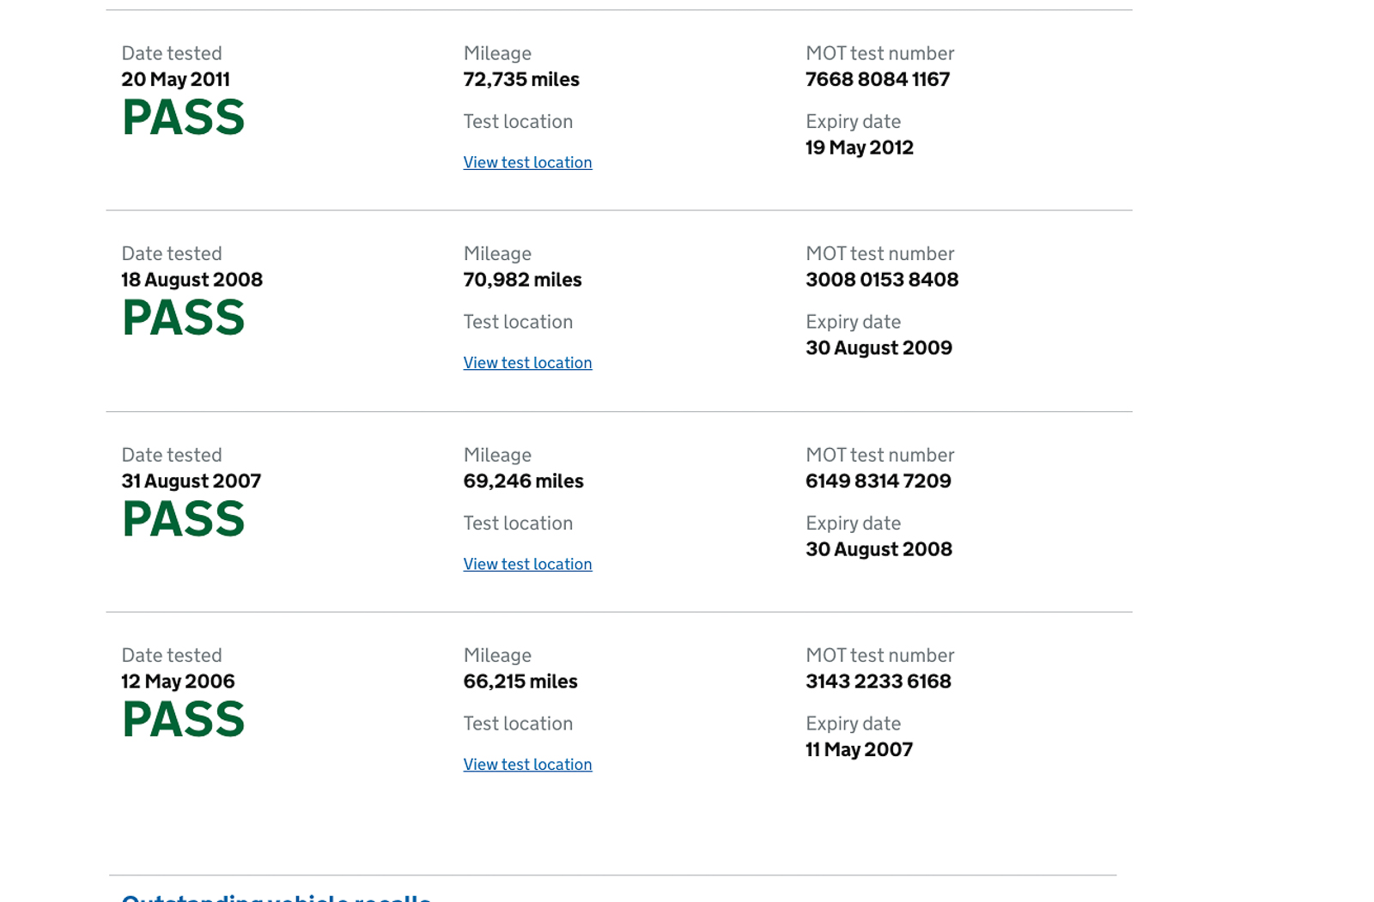Viewport: 1374px width, 902px height.
Task: Click the PASS result for 18 August 2008
Action: 183,318
